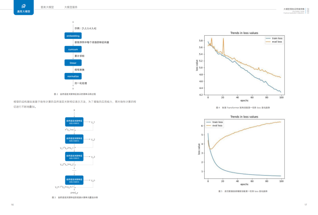Click page number 16
Image resolution: width=318 pixels, height=215 pixels.
[x=12, y=205]
